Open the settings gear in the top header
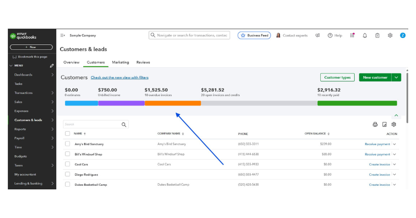Viewport: 416px width, 218px height. 390,35
